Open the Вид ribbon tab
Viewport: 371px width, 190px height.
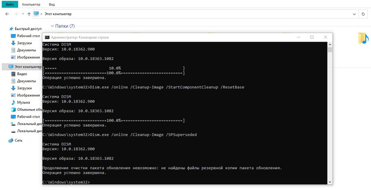click(52, 4)
